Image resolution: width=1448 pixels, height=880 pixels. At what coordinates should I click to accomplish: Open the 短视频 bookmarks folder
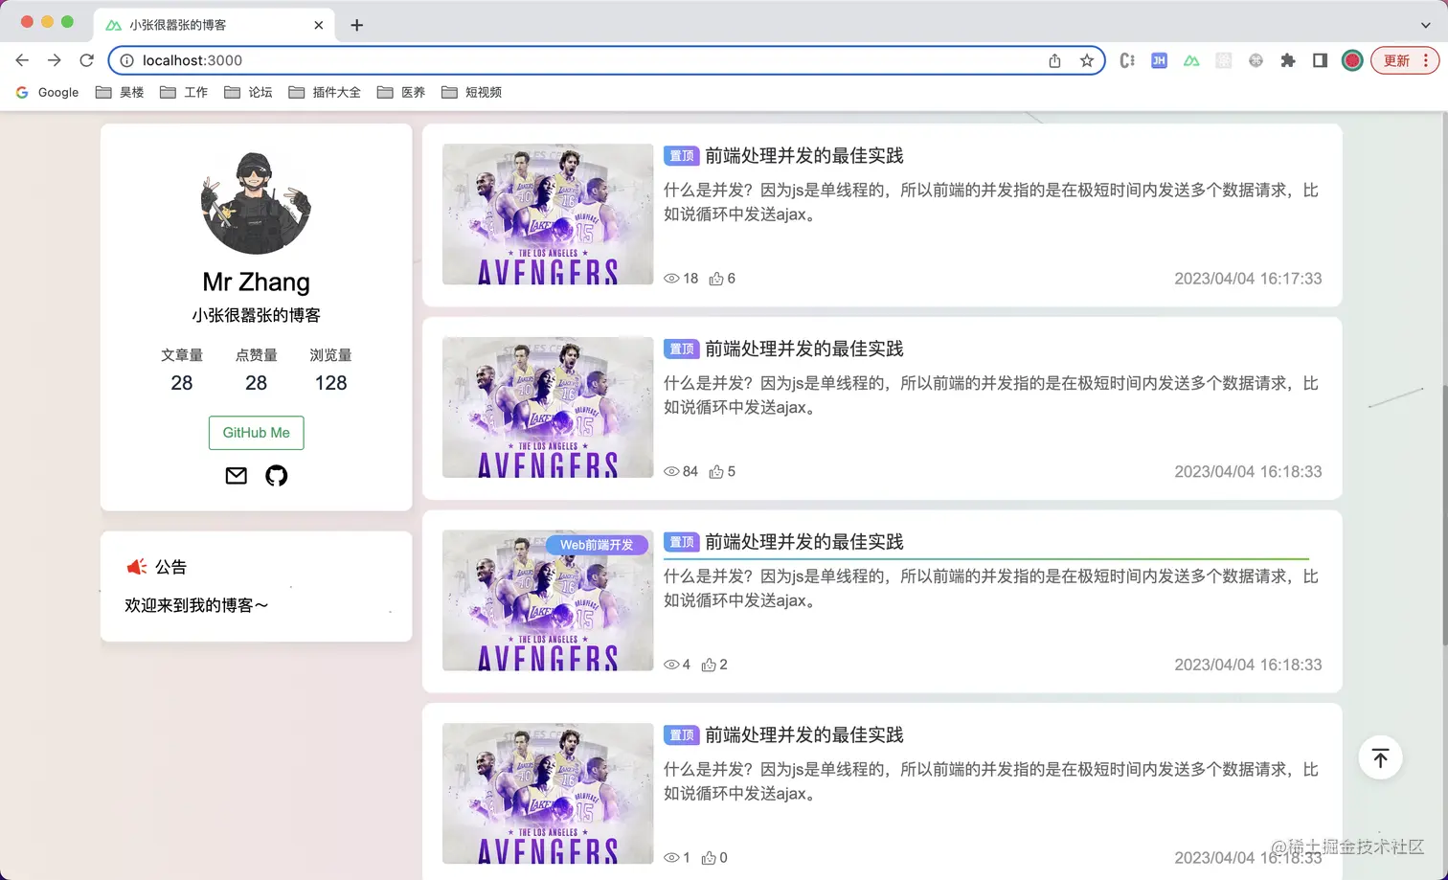471,92
